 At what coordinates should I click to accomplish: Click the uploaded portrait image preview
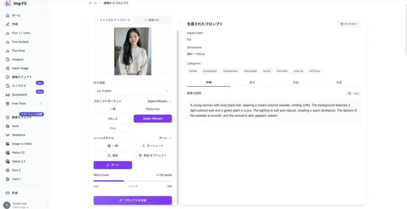(x=132, y=51)
